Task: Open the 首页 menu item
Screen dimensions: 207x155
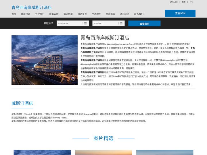Action: tap(14, 14)
